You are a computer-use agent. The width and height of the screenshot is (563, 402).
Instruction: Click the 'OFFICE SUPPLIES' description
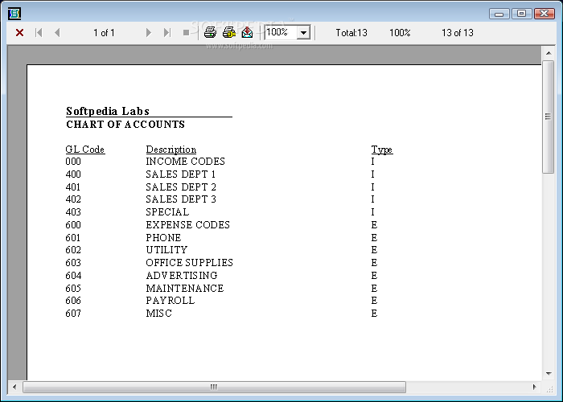click(x=189, y=263)
